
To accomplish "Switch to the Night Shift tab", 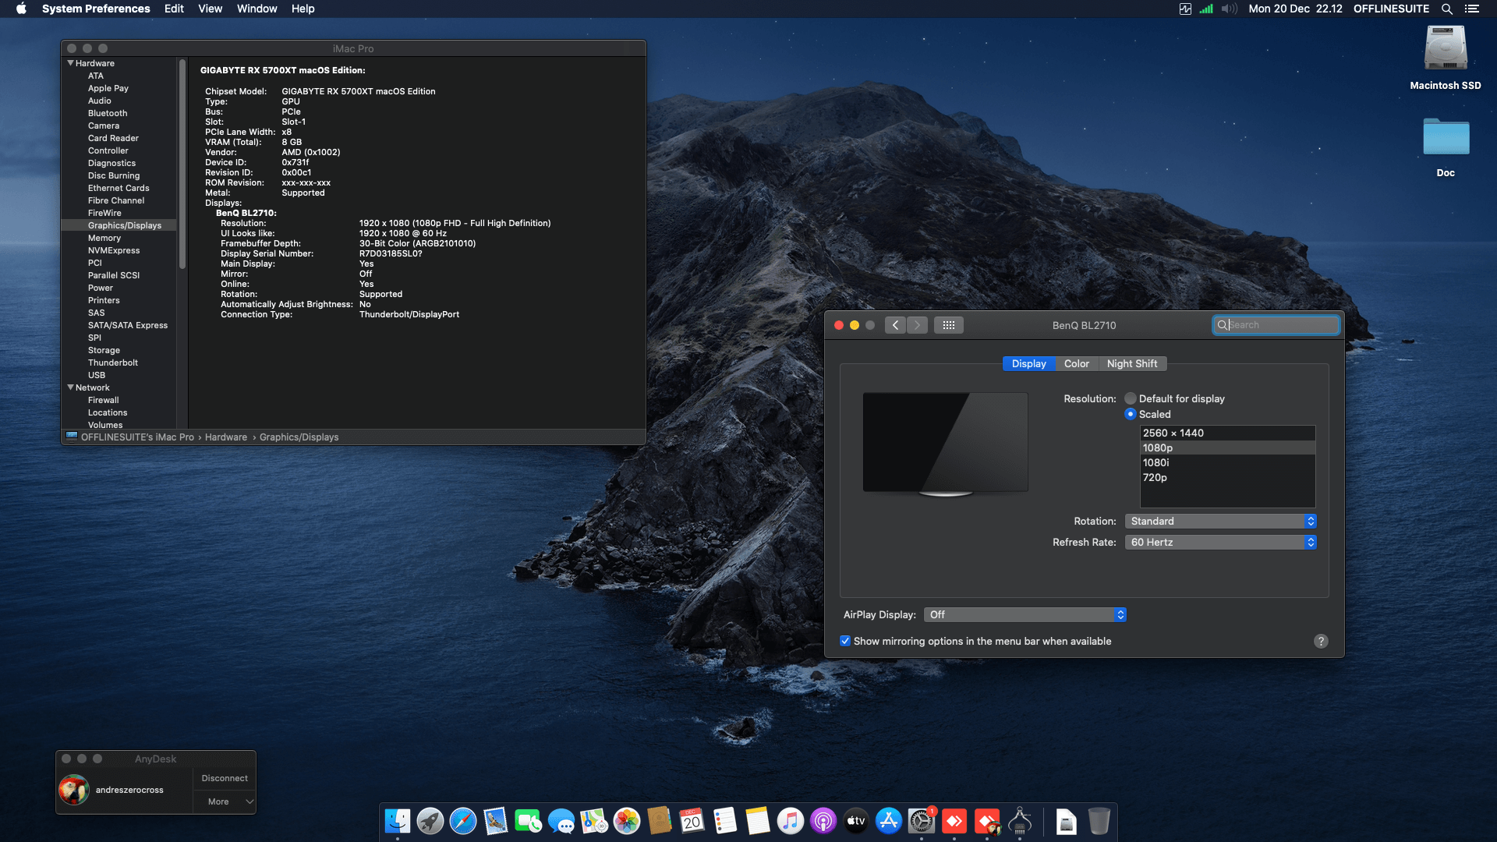I will [1132, 364].
